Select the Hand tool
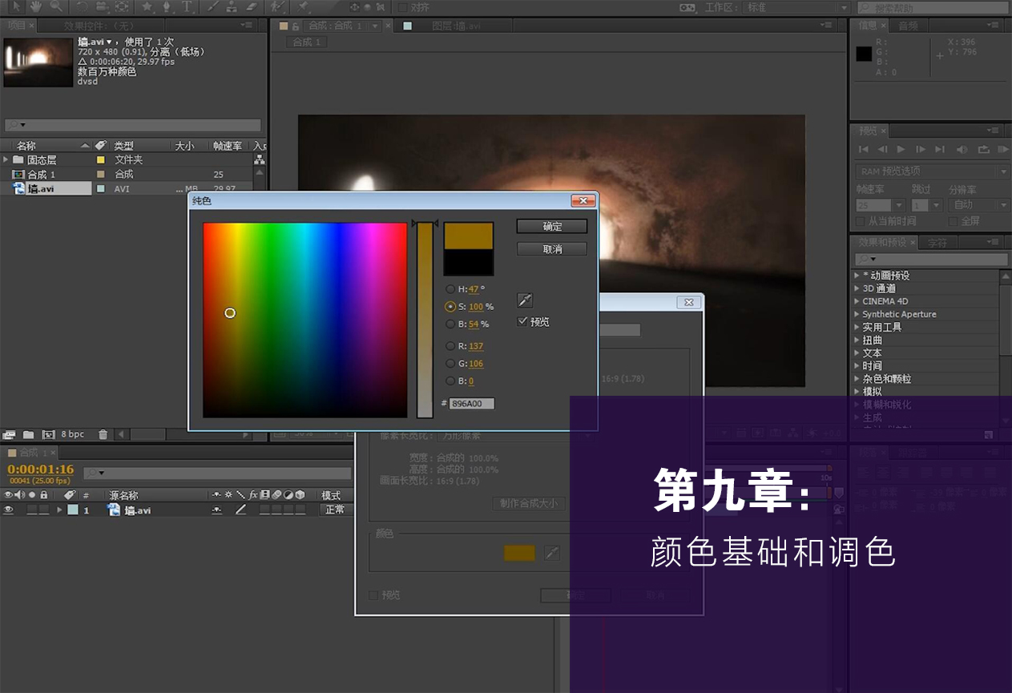The width and height of the screenshot is (1012, 693). tap(36, 6)
